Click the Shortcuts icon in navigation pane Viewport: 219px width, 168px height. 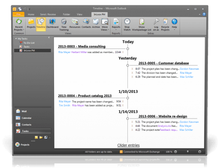[46, 137]
